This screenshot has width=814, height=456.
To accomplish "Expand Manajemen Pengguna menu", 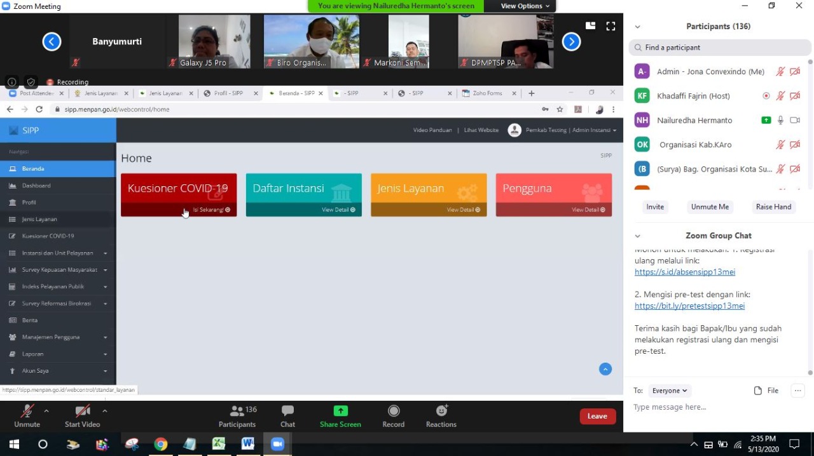I will pyautogui.click(x=58, y=337).
